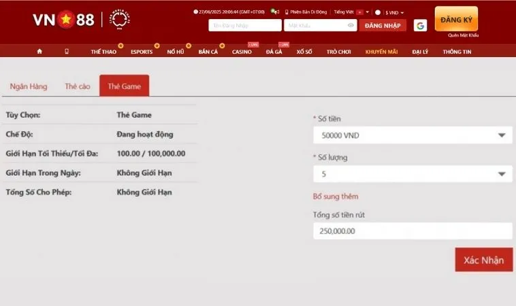
Task: Click the VN88 logo
Action: pyautogui.click(x=63, y=19)
